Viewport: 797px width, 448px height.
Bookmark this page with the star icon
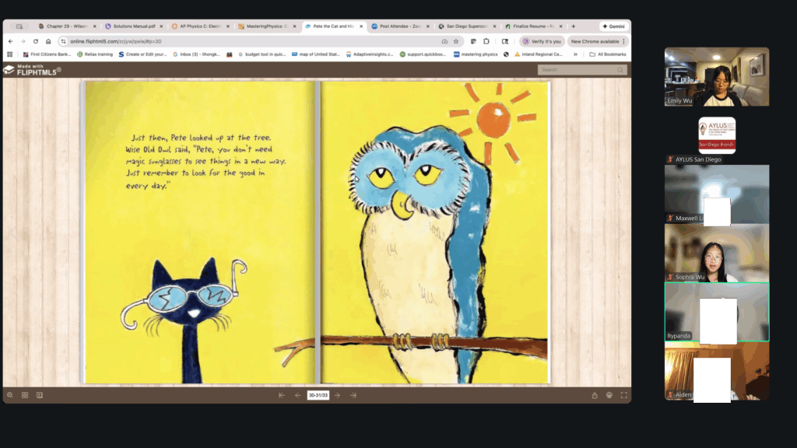[456, 41]
